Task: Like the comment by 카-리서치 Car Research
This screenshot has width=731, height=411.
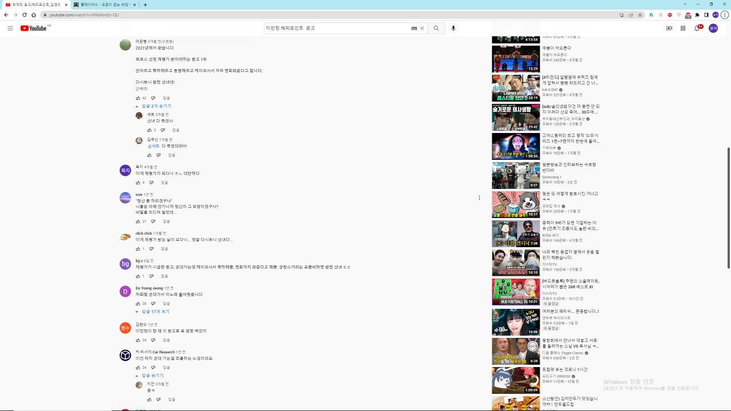Action: 138,368
